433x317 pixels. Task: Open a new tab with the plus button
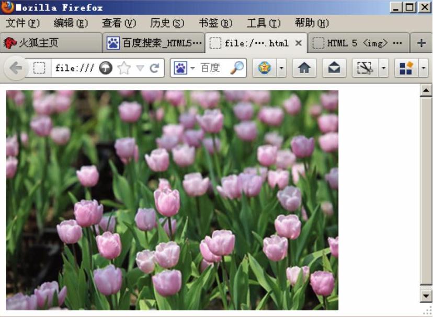point(421,43)
